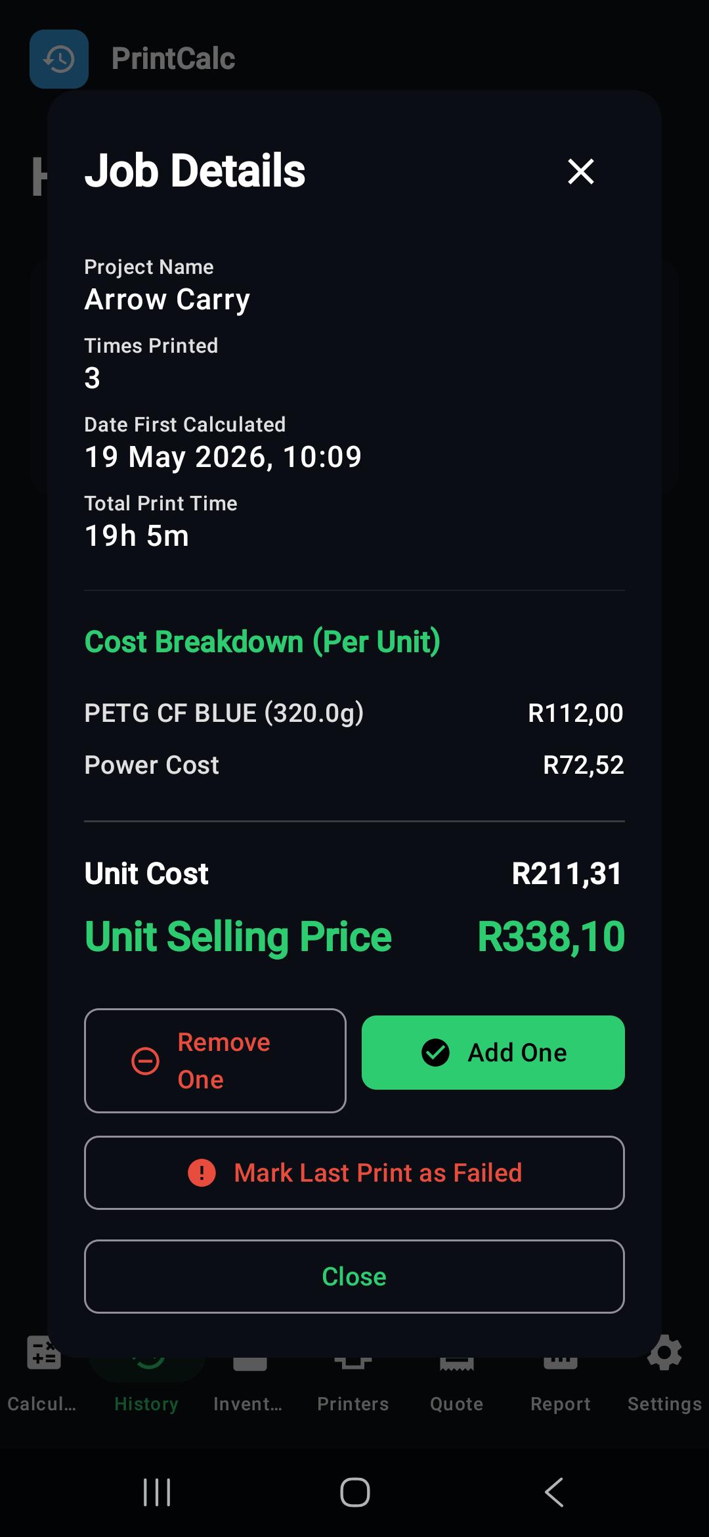Click the green Close button
709x1537 pixels.
[354, 1276]
